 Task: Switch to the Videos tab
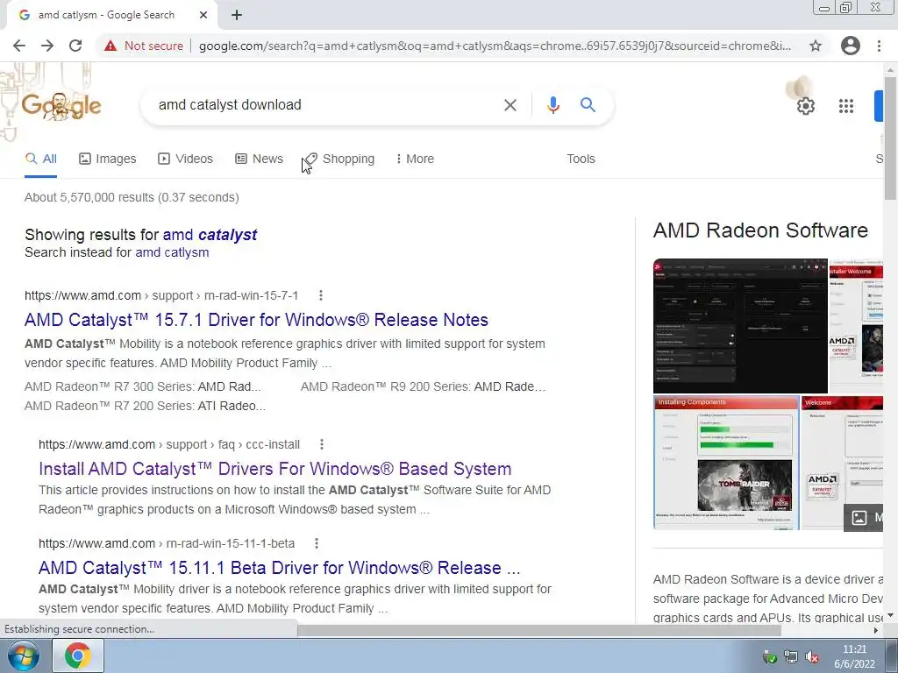186,159
